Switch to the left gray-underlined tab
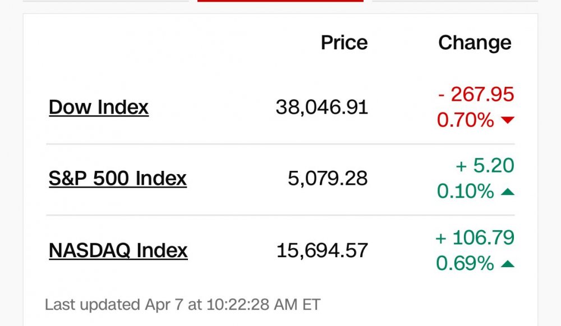The width and height of the screenshot is (561, 326). point(106,1)
